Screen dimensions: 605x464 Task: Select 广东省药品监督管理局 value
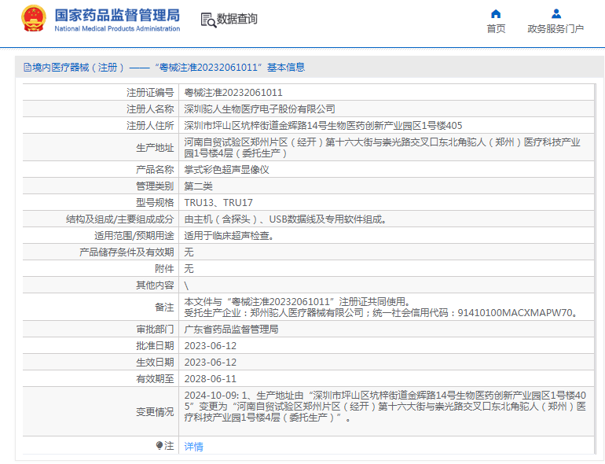pos(231,330)
